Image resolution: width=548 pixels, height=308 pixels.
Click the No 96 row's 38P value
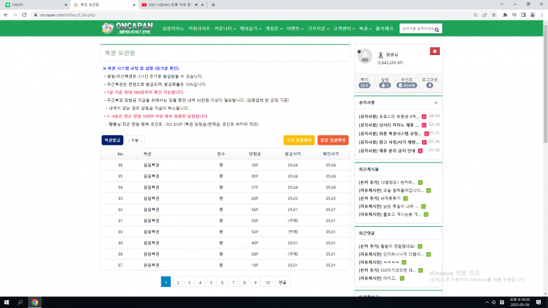coord(255,165)
